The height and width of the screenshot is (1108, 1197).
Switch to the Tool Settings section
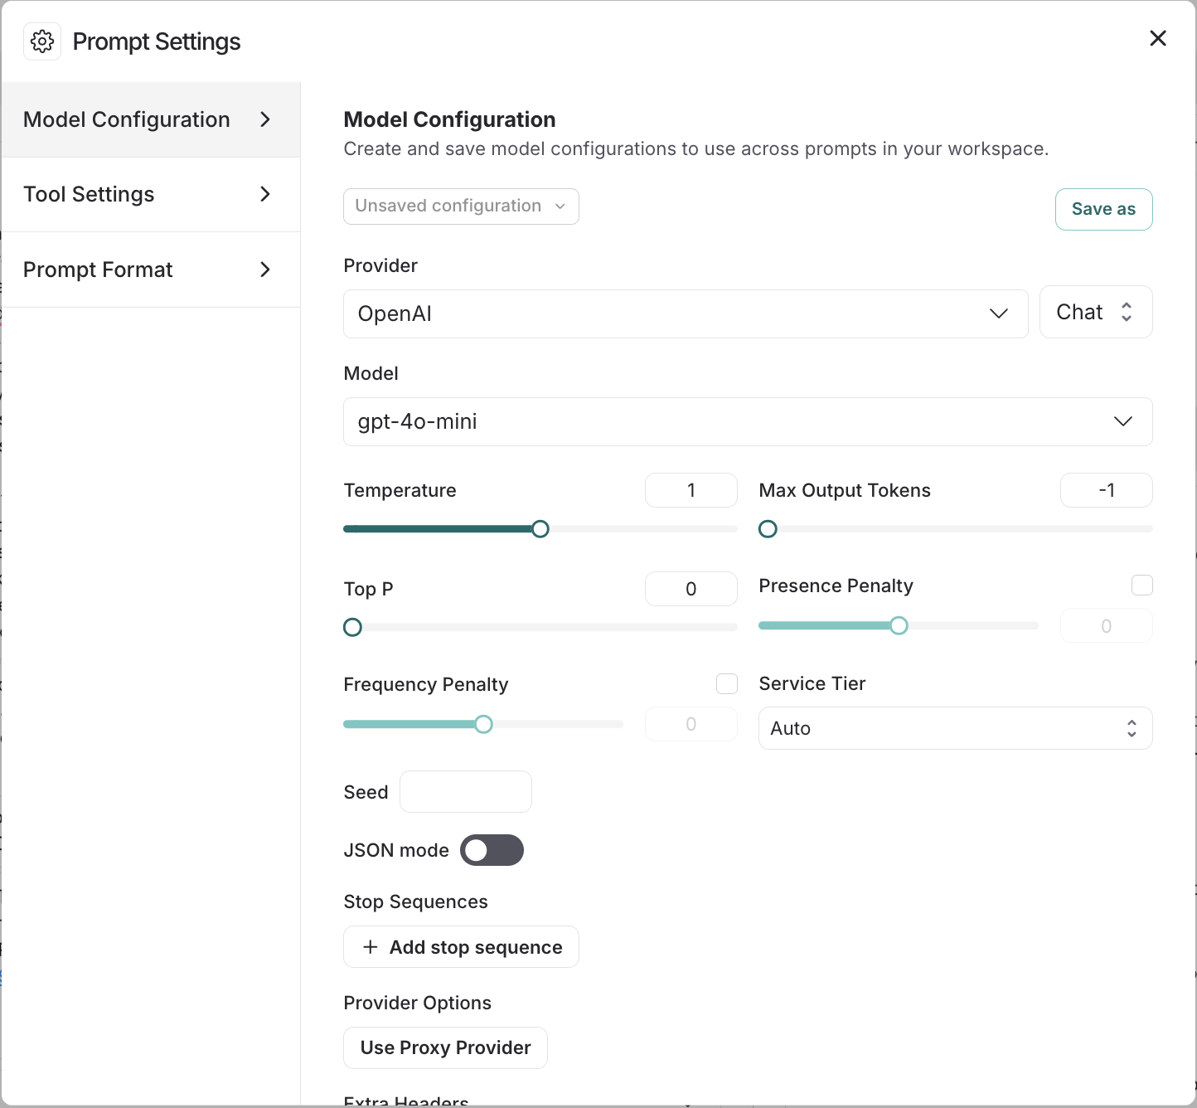[90, 194]
